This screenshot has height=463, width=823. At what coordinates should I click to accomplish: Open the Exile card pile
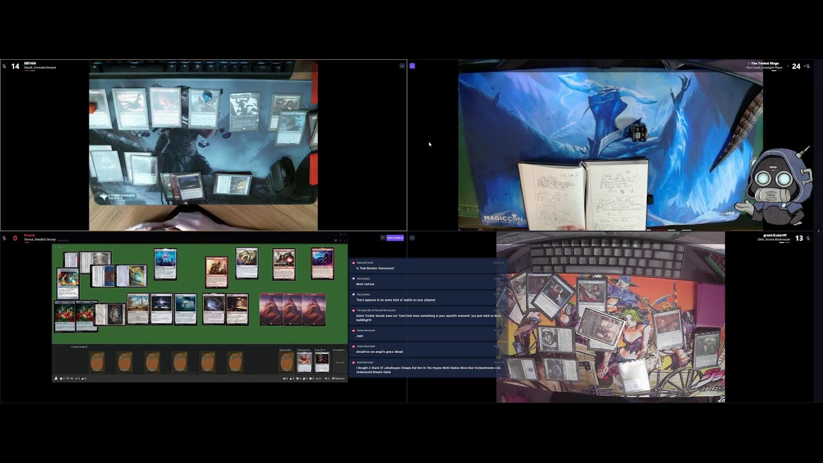click(322, 362)
